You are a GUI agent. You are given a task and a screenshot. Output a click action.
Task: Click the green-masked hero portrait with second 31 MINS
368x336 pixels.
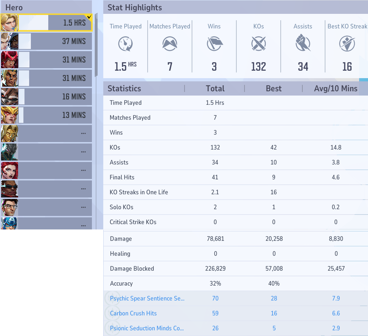click(x=9, y=78)
